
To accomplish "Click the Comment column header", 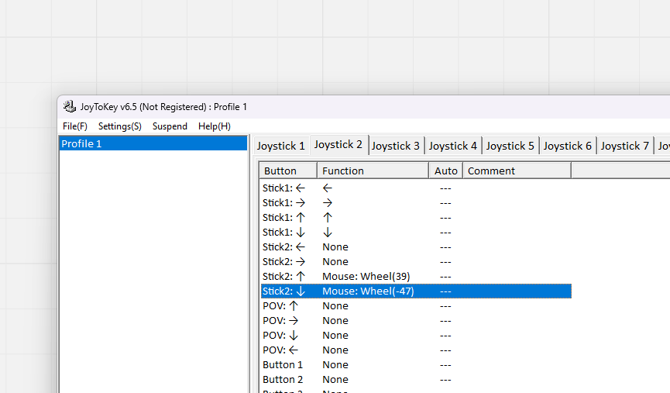I will [517, 171].
